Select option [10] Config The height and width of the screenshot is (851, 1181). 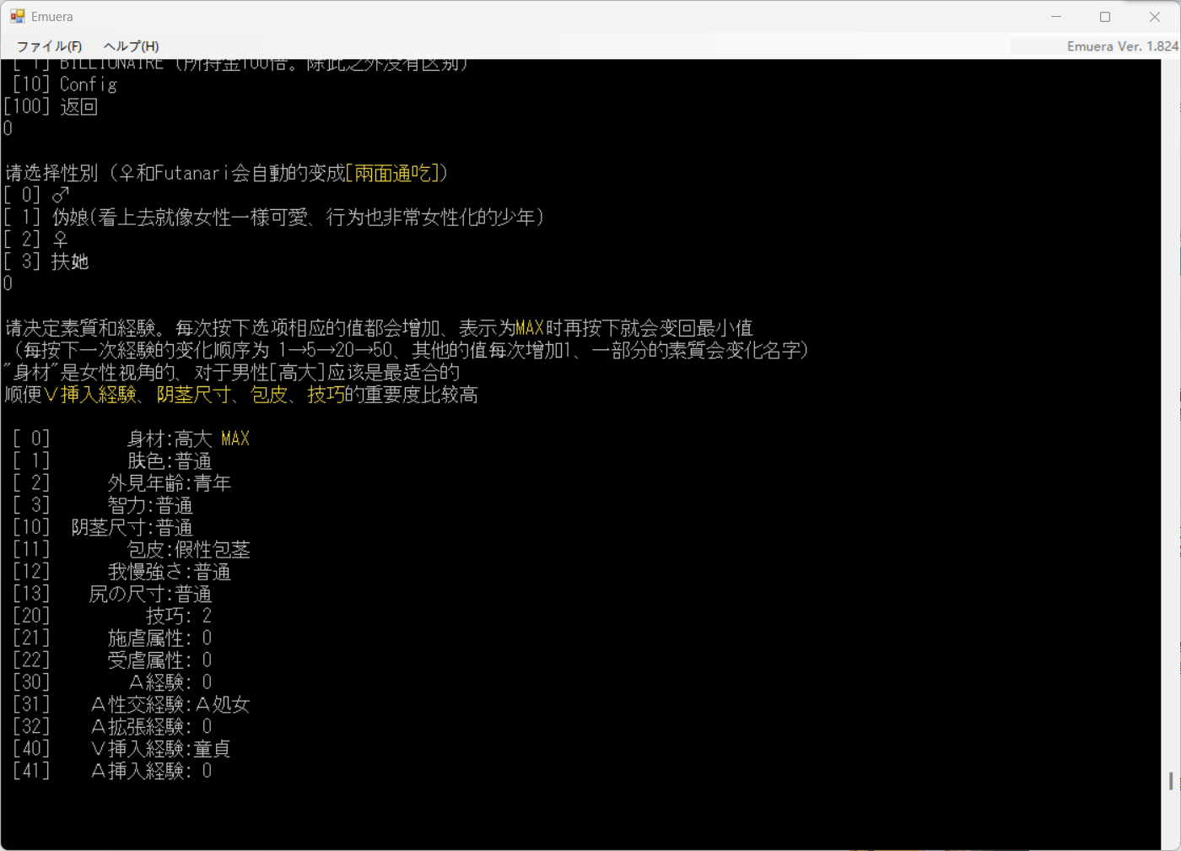point(65,84)
